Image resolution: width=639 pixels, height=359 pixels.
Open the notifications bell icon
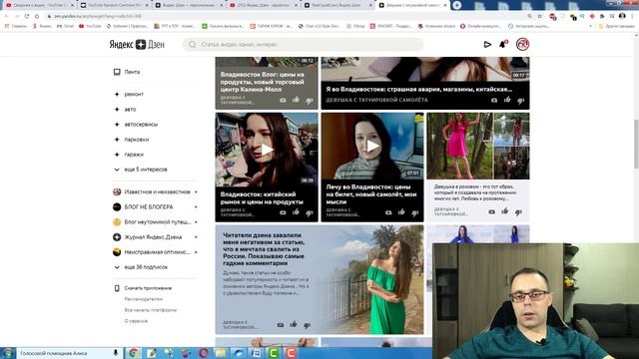(x=503, y=44)
